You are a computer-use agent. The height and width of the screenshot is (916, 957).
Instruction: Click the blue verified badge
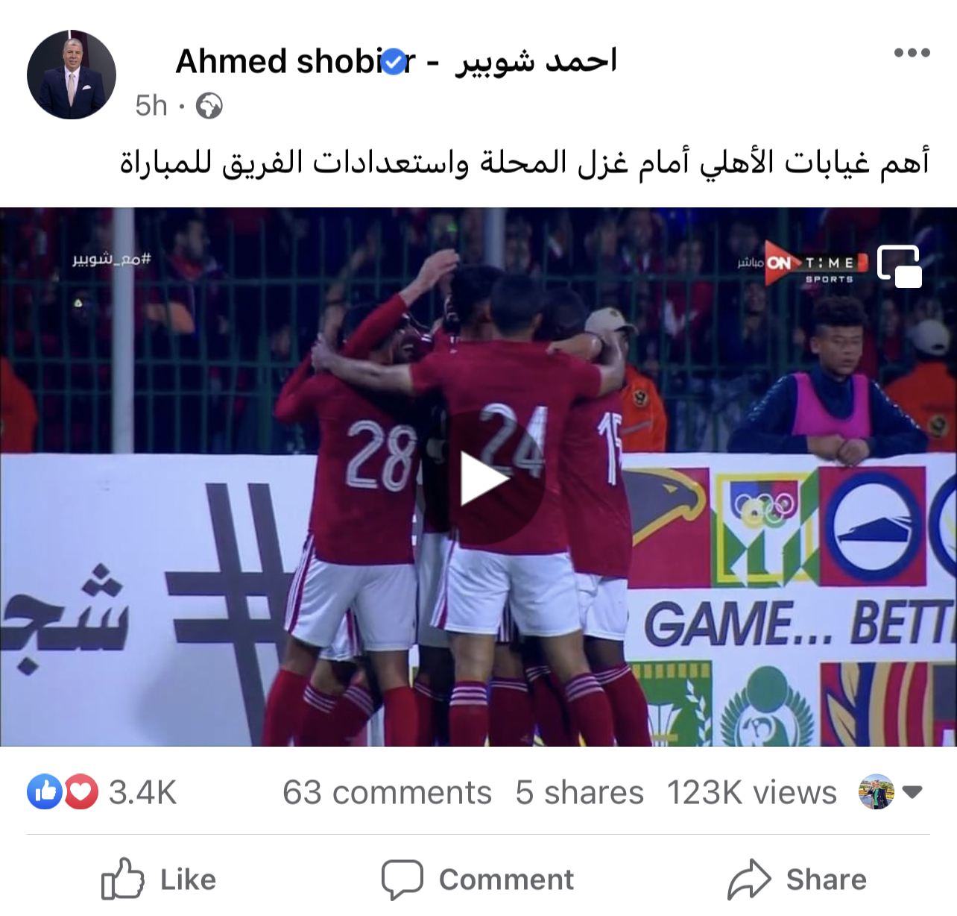click(x=394, y=61)
